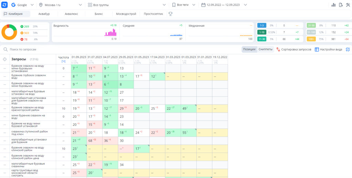352x178 pixels.
Task: Click the position 49 cell under 01.03.2023
Action: 189,109
